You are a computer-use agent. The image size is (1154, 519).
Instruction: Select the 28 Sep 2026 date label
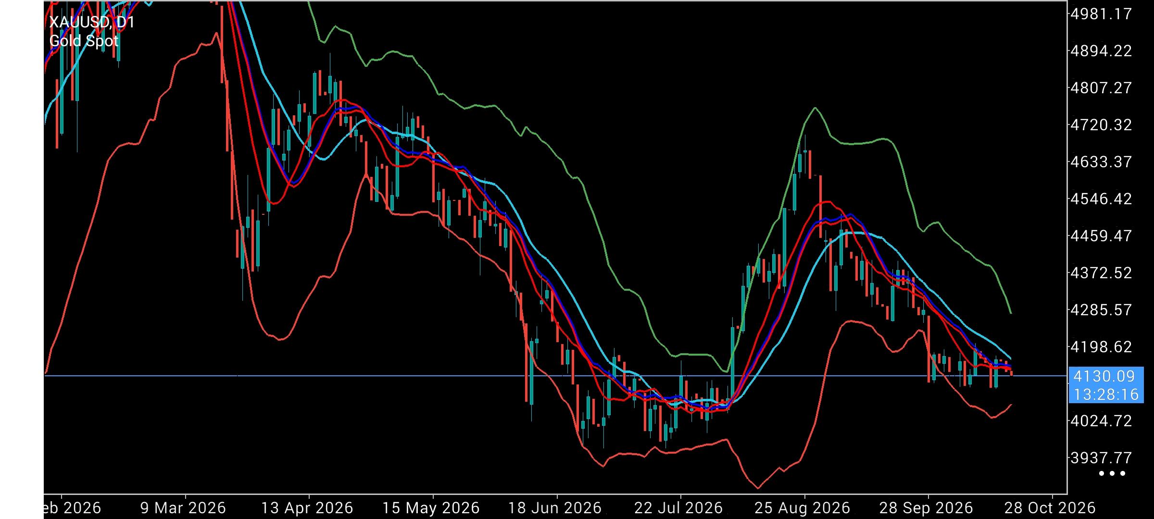coord(926,508)
